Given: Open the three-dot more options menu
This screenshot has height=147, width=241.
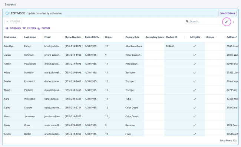Looking at the screenshot, I should click(233, 22).
